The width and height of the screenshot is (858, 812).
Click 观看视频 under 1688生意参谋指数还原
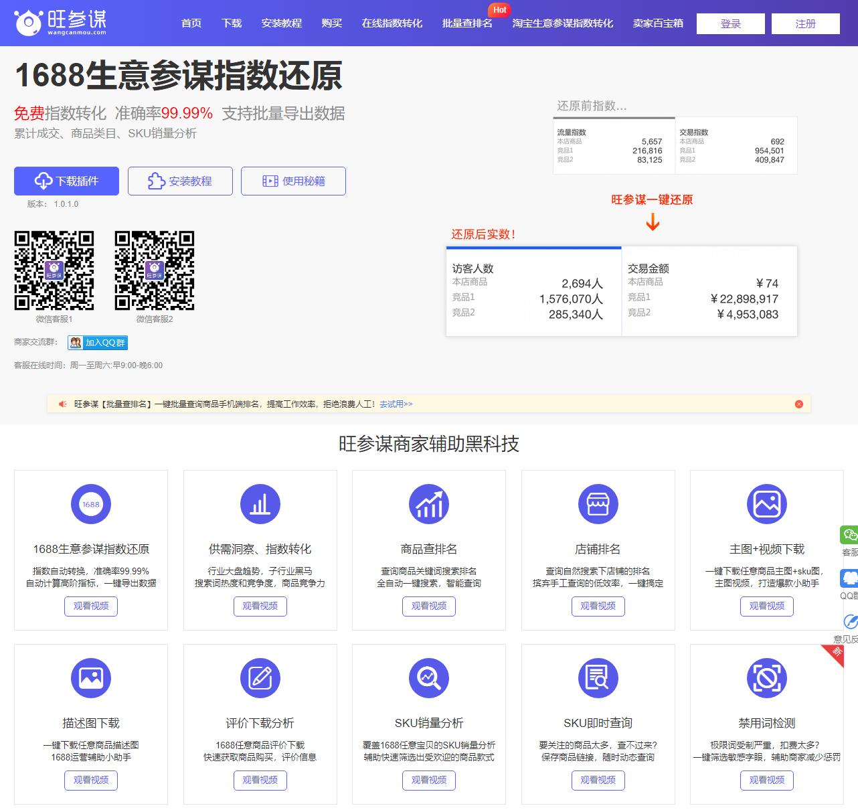pyautogui.click(x=91, y=606)
